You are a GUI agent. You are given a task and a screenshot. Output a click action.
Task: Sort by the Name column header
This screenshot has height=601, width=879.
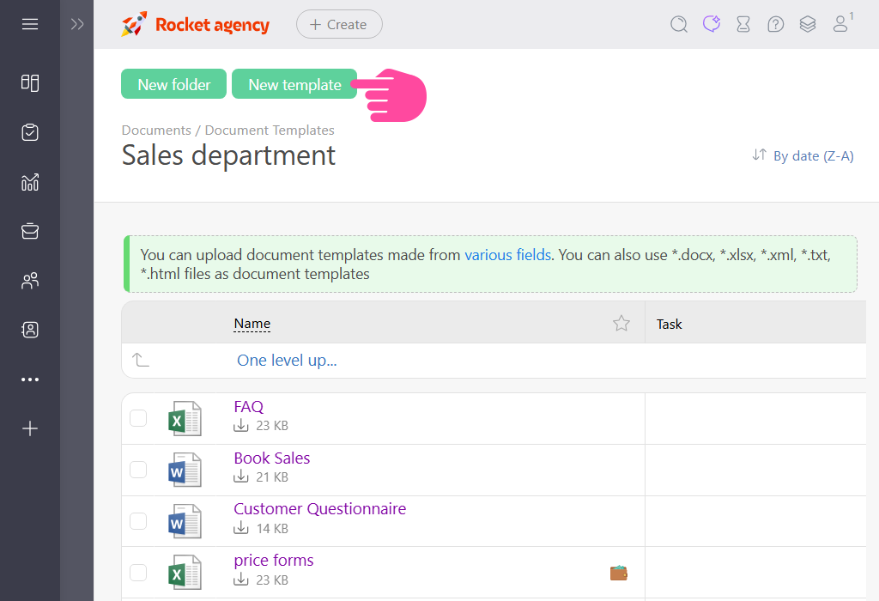click(252, 324)
